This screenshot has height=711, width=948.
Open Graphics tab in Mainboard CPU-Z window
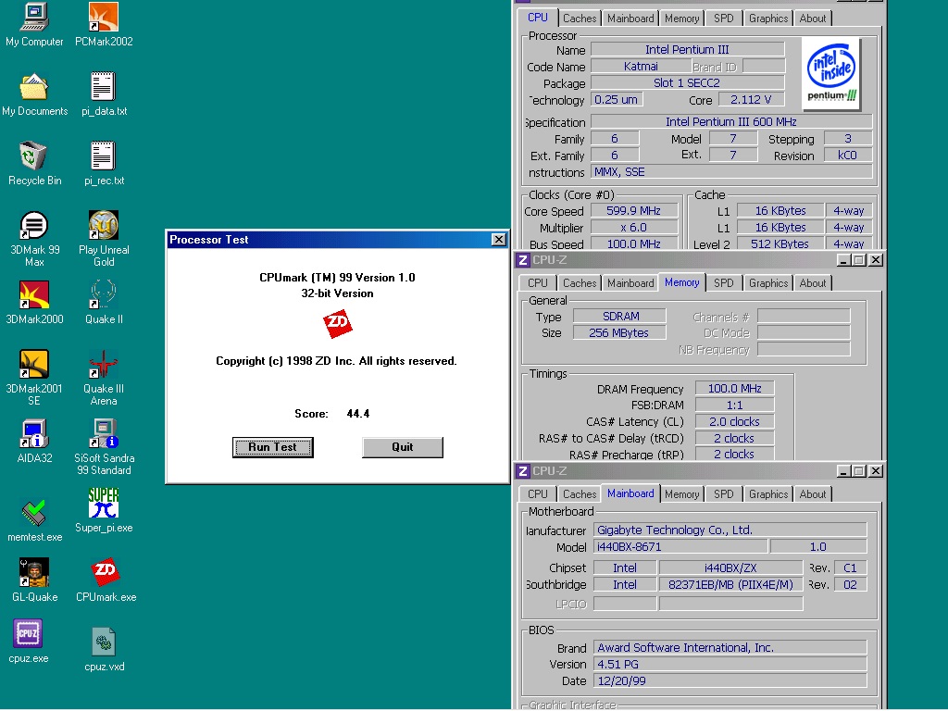768,494
